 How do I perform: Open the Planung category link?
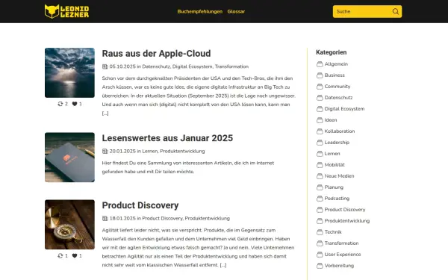[x=334, y=187]
